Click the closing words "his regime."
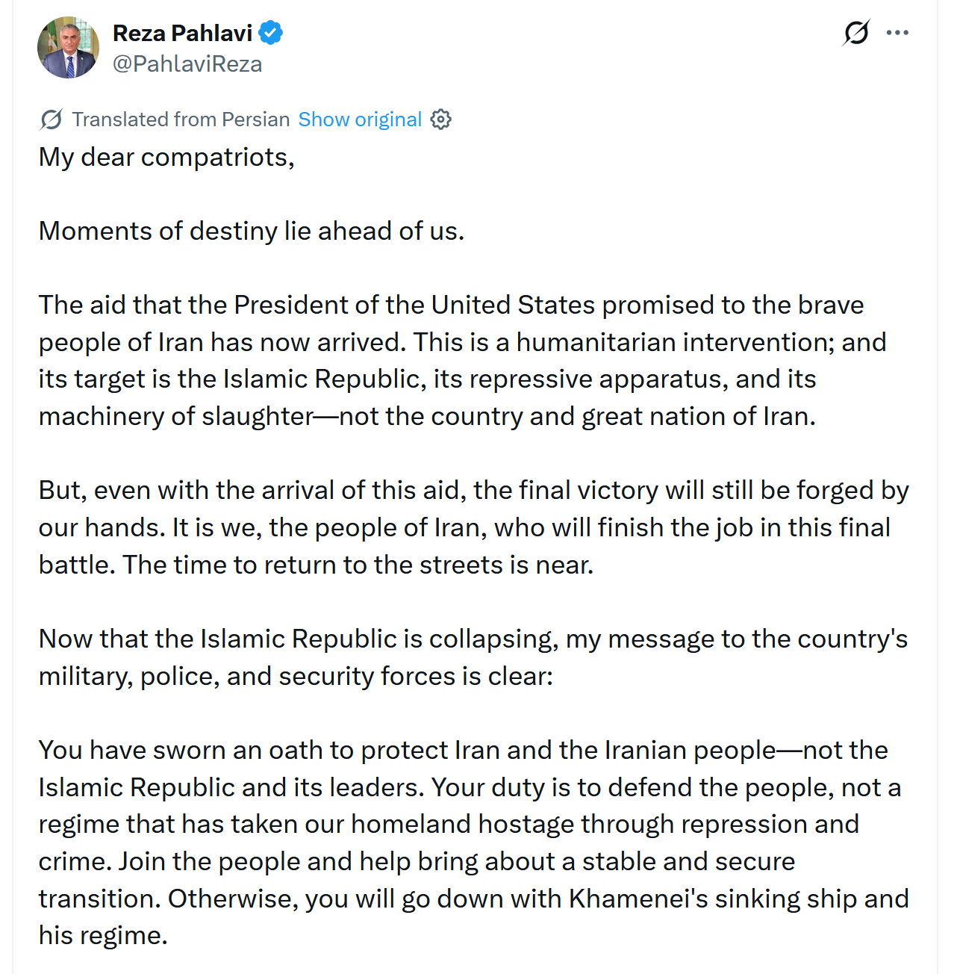This screenshot has width=957, height=974. 103,935
